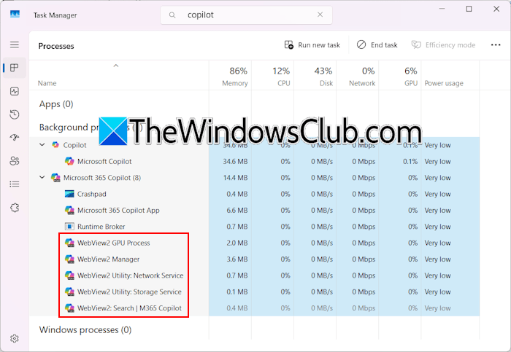Viewport: 511px width, 352px height.
Task: Collapse the Microsoft 365 Copilot group
Action: [x=42, y=177]
